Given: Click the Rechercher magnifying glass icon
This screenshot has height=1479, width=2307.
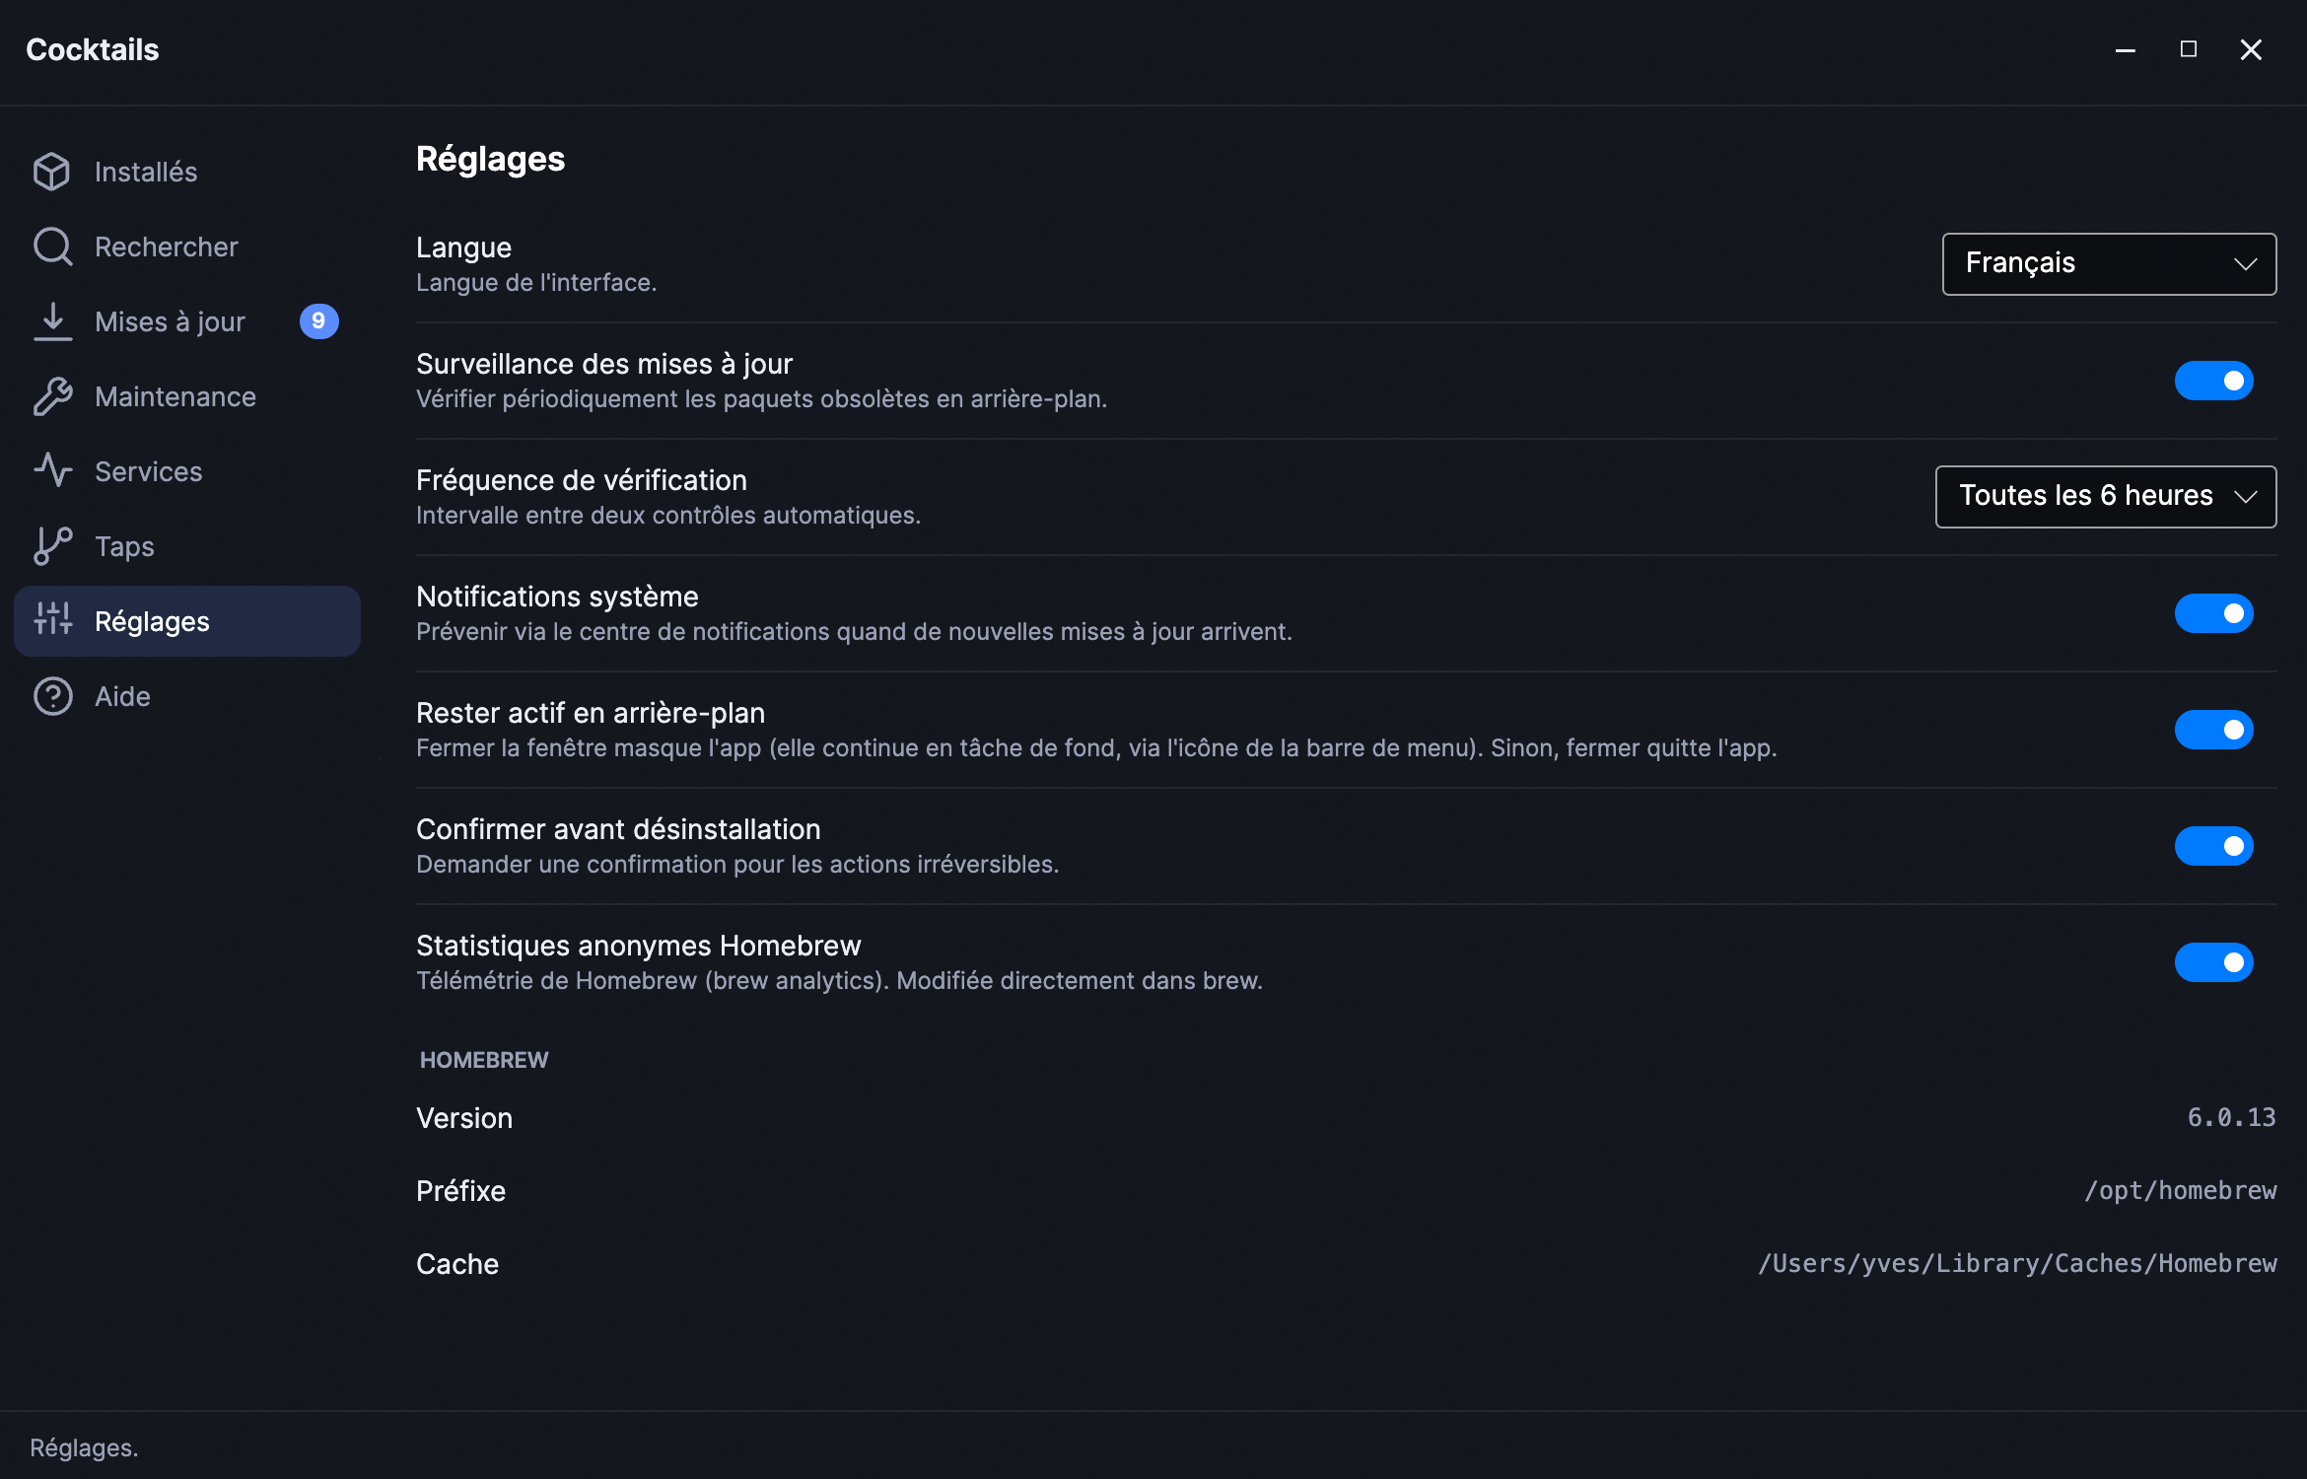Looking at the screenshot, I should tap(52, 246).
